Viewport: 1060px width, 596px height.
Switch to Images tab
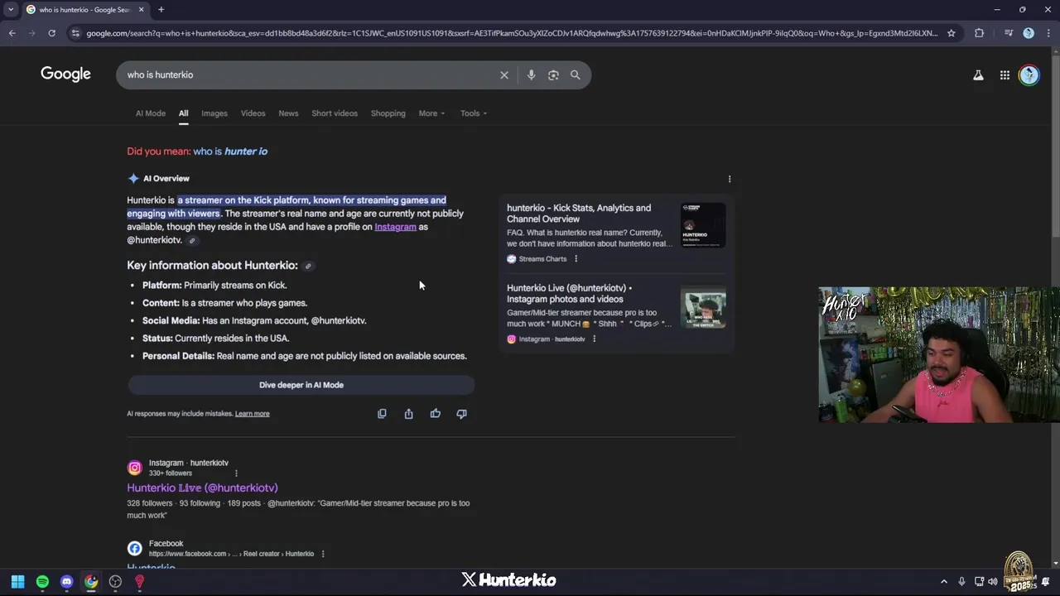pyautogui.click(x=214, y=113)
